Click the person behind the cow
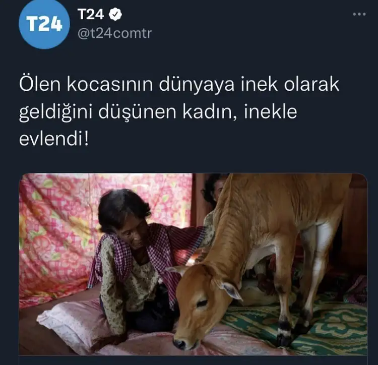This screenshot has height=365, width=378. (x=213, y=191)
